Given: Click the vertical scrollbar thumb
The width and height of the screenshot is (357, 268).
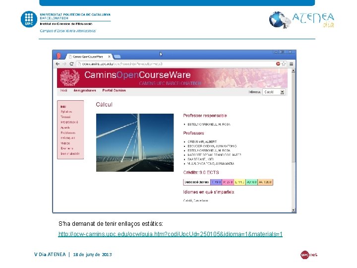Looking at the screenshot, I should point(293,117).
